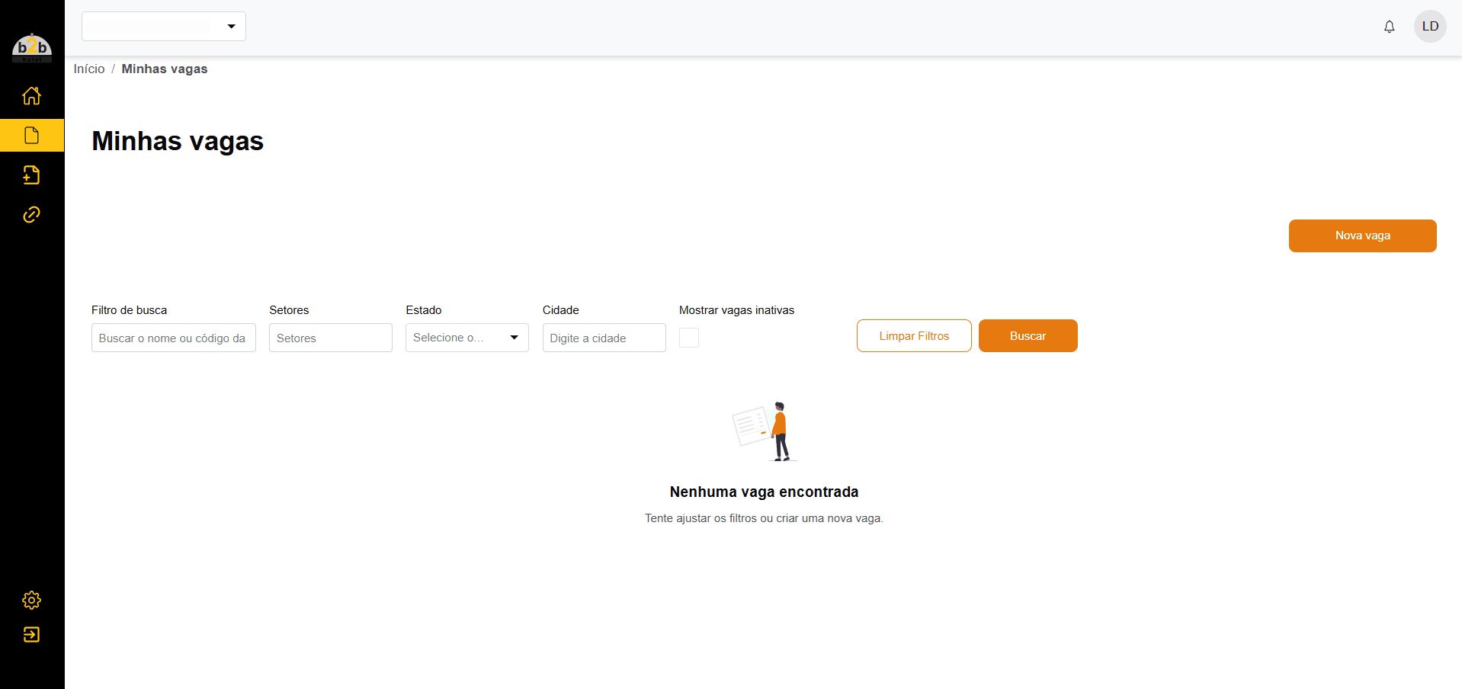The width and height of the screenshot is (1462, 689).
Task: Click the Minhas vagas breadcrumb text
Action: pos(165,69)
